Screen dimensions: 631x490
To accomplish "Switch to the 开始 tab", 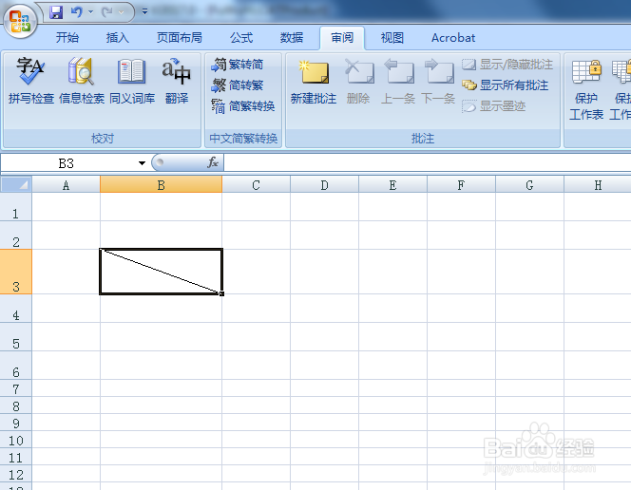I will tap(67, 38).
